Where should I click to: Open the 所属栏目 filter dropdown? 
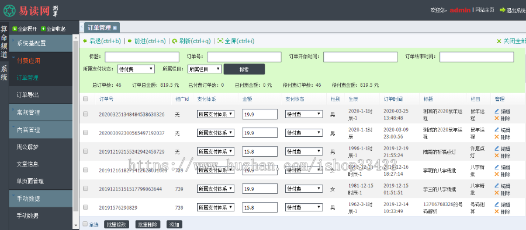pyautogui.click(x=205, y=69)
